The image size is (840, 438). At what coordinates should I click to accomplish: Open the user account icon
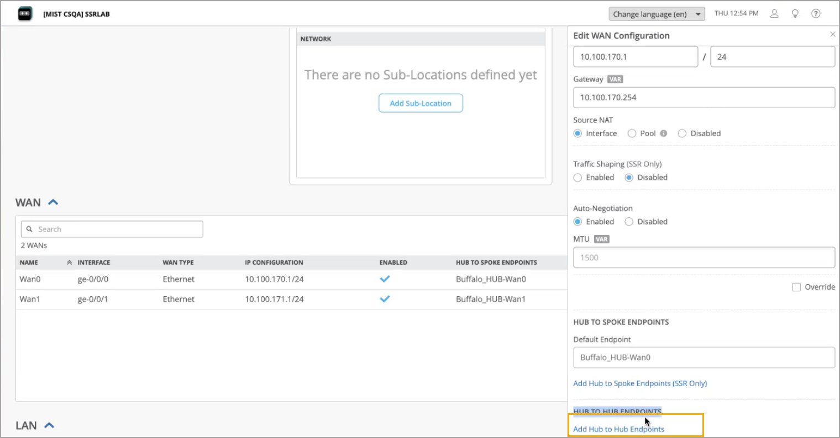(774, 14)
